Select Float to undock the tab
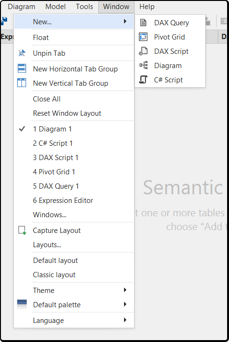229x342 pixels. (x=74, y=38)
